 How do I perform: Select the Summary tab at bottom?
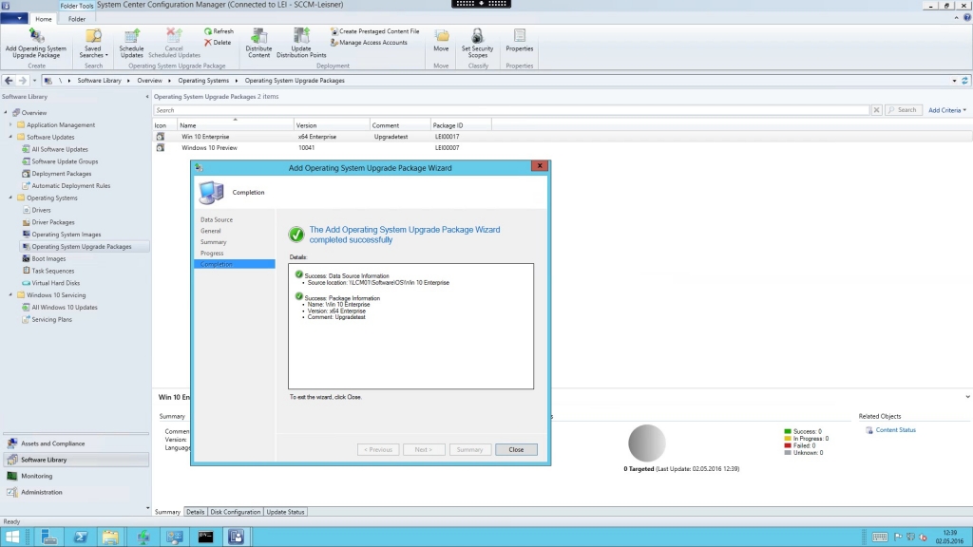(x=167, y=512)
